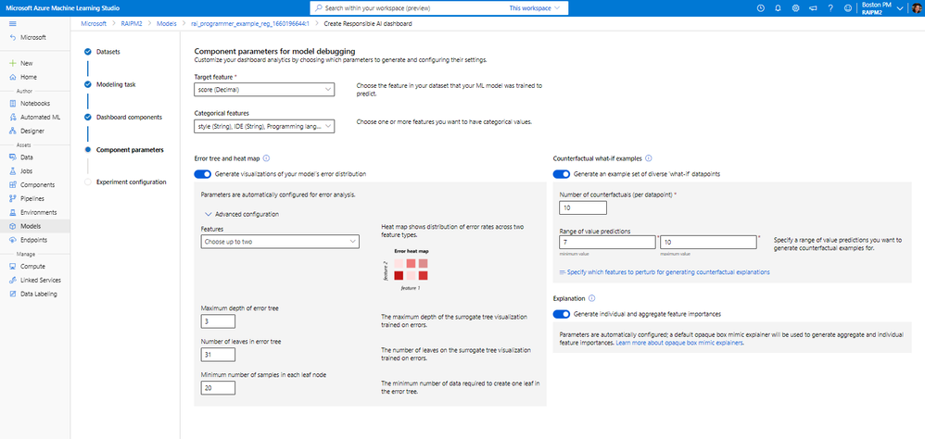Collapse the Advanced configuration section

tap(242, 215)
